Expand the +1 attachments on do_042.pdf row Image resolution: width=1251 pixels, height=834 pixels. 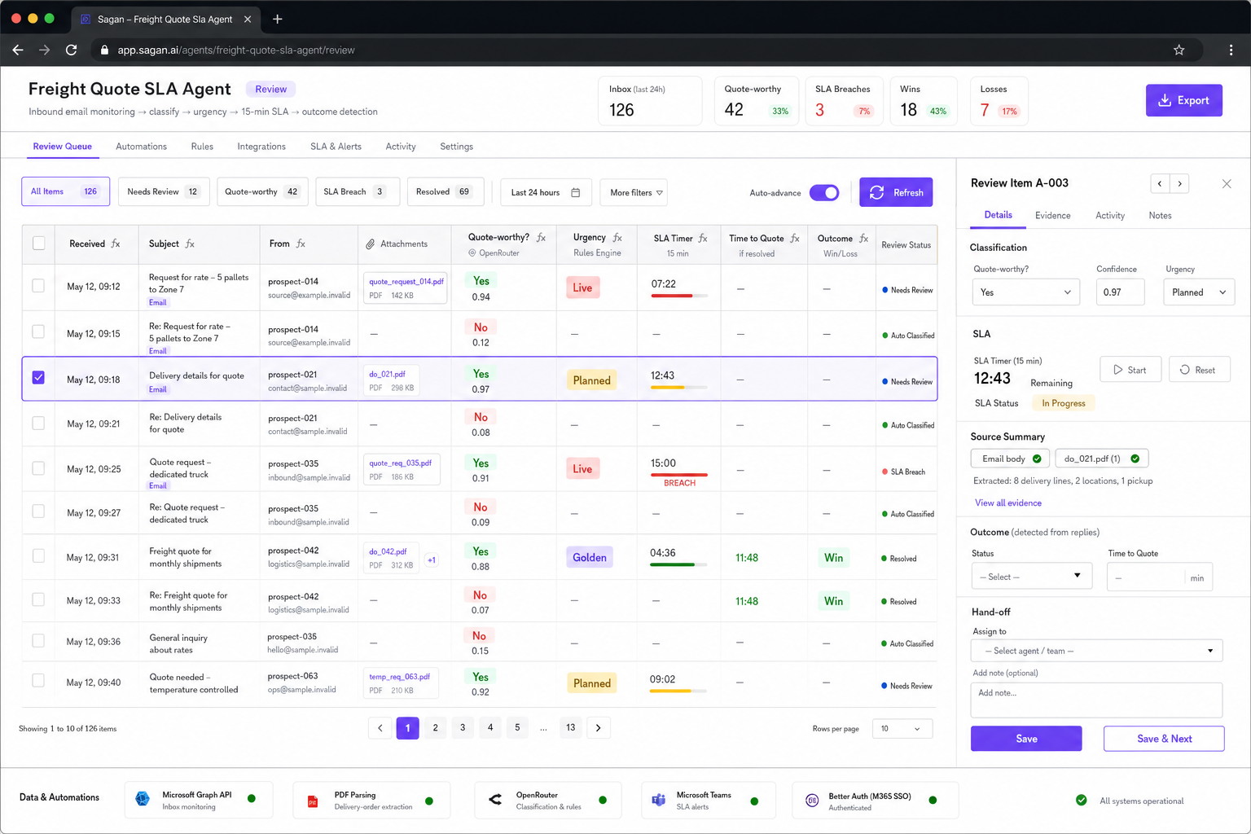pos(432,560)
